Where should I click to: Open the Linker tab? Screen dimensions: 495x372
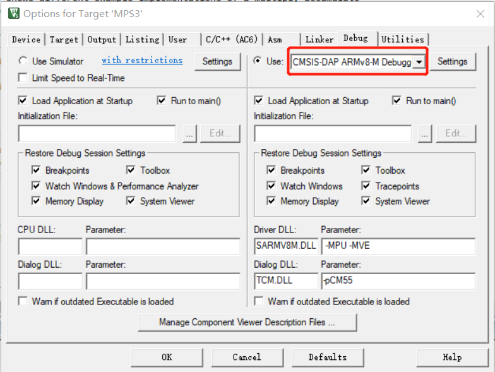[x=319, y=40]
